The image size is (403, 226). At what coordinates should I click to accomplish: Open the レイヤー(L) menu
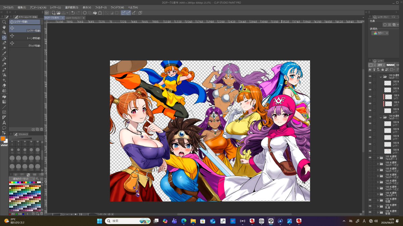click(x=55, y=7)
